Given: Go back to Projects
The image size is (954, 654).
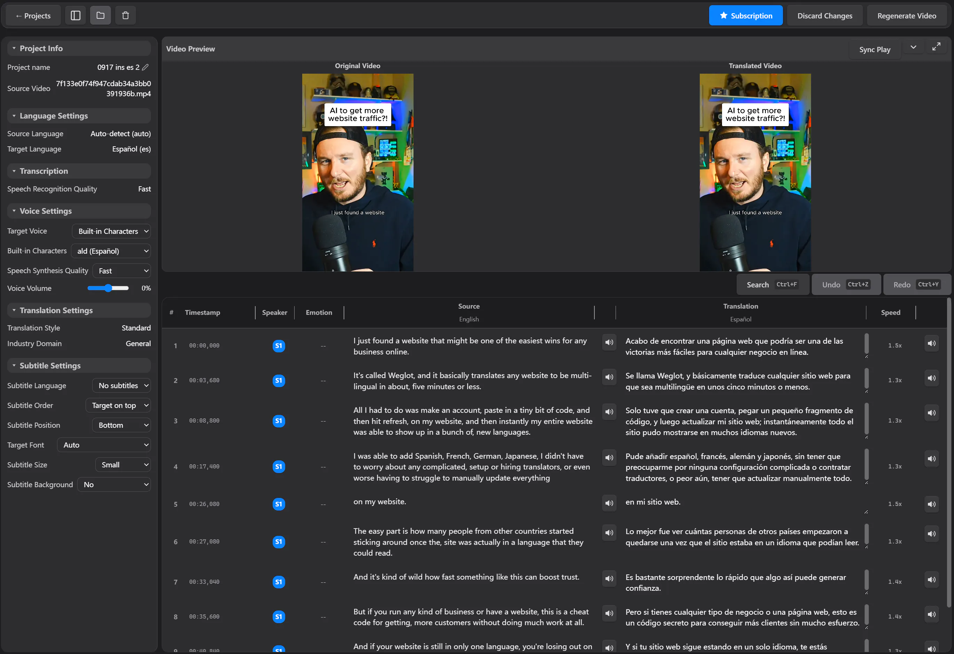Looking at the screenshot, I should (33, 16).
